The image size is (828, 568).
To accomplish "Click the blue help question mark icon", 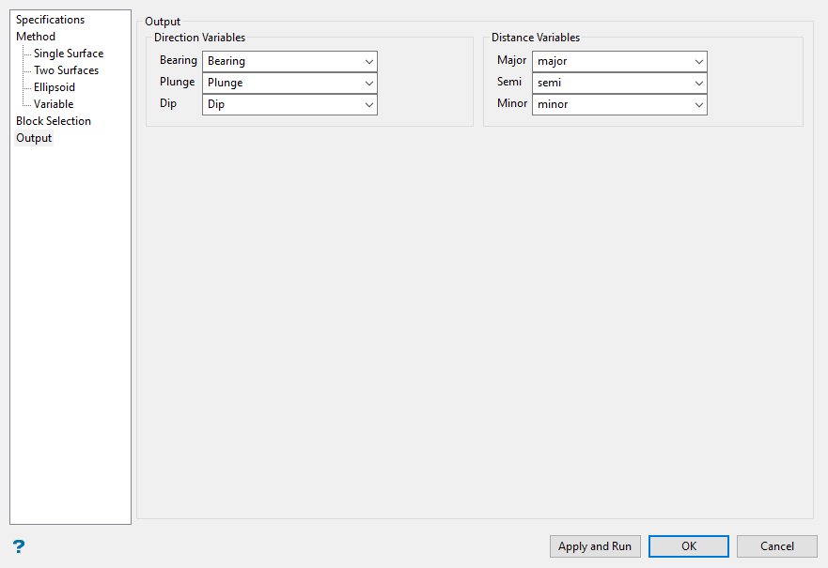I will (19, 546).
